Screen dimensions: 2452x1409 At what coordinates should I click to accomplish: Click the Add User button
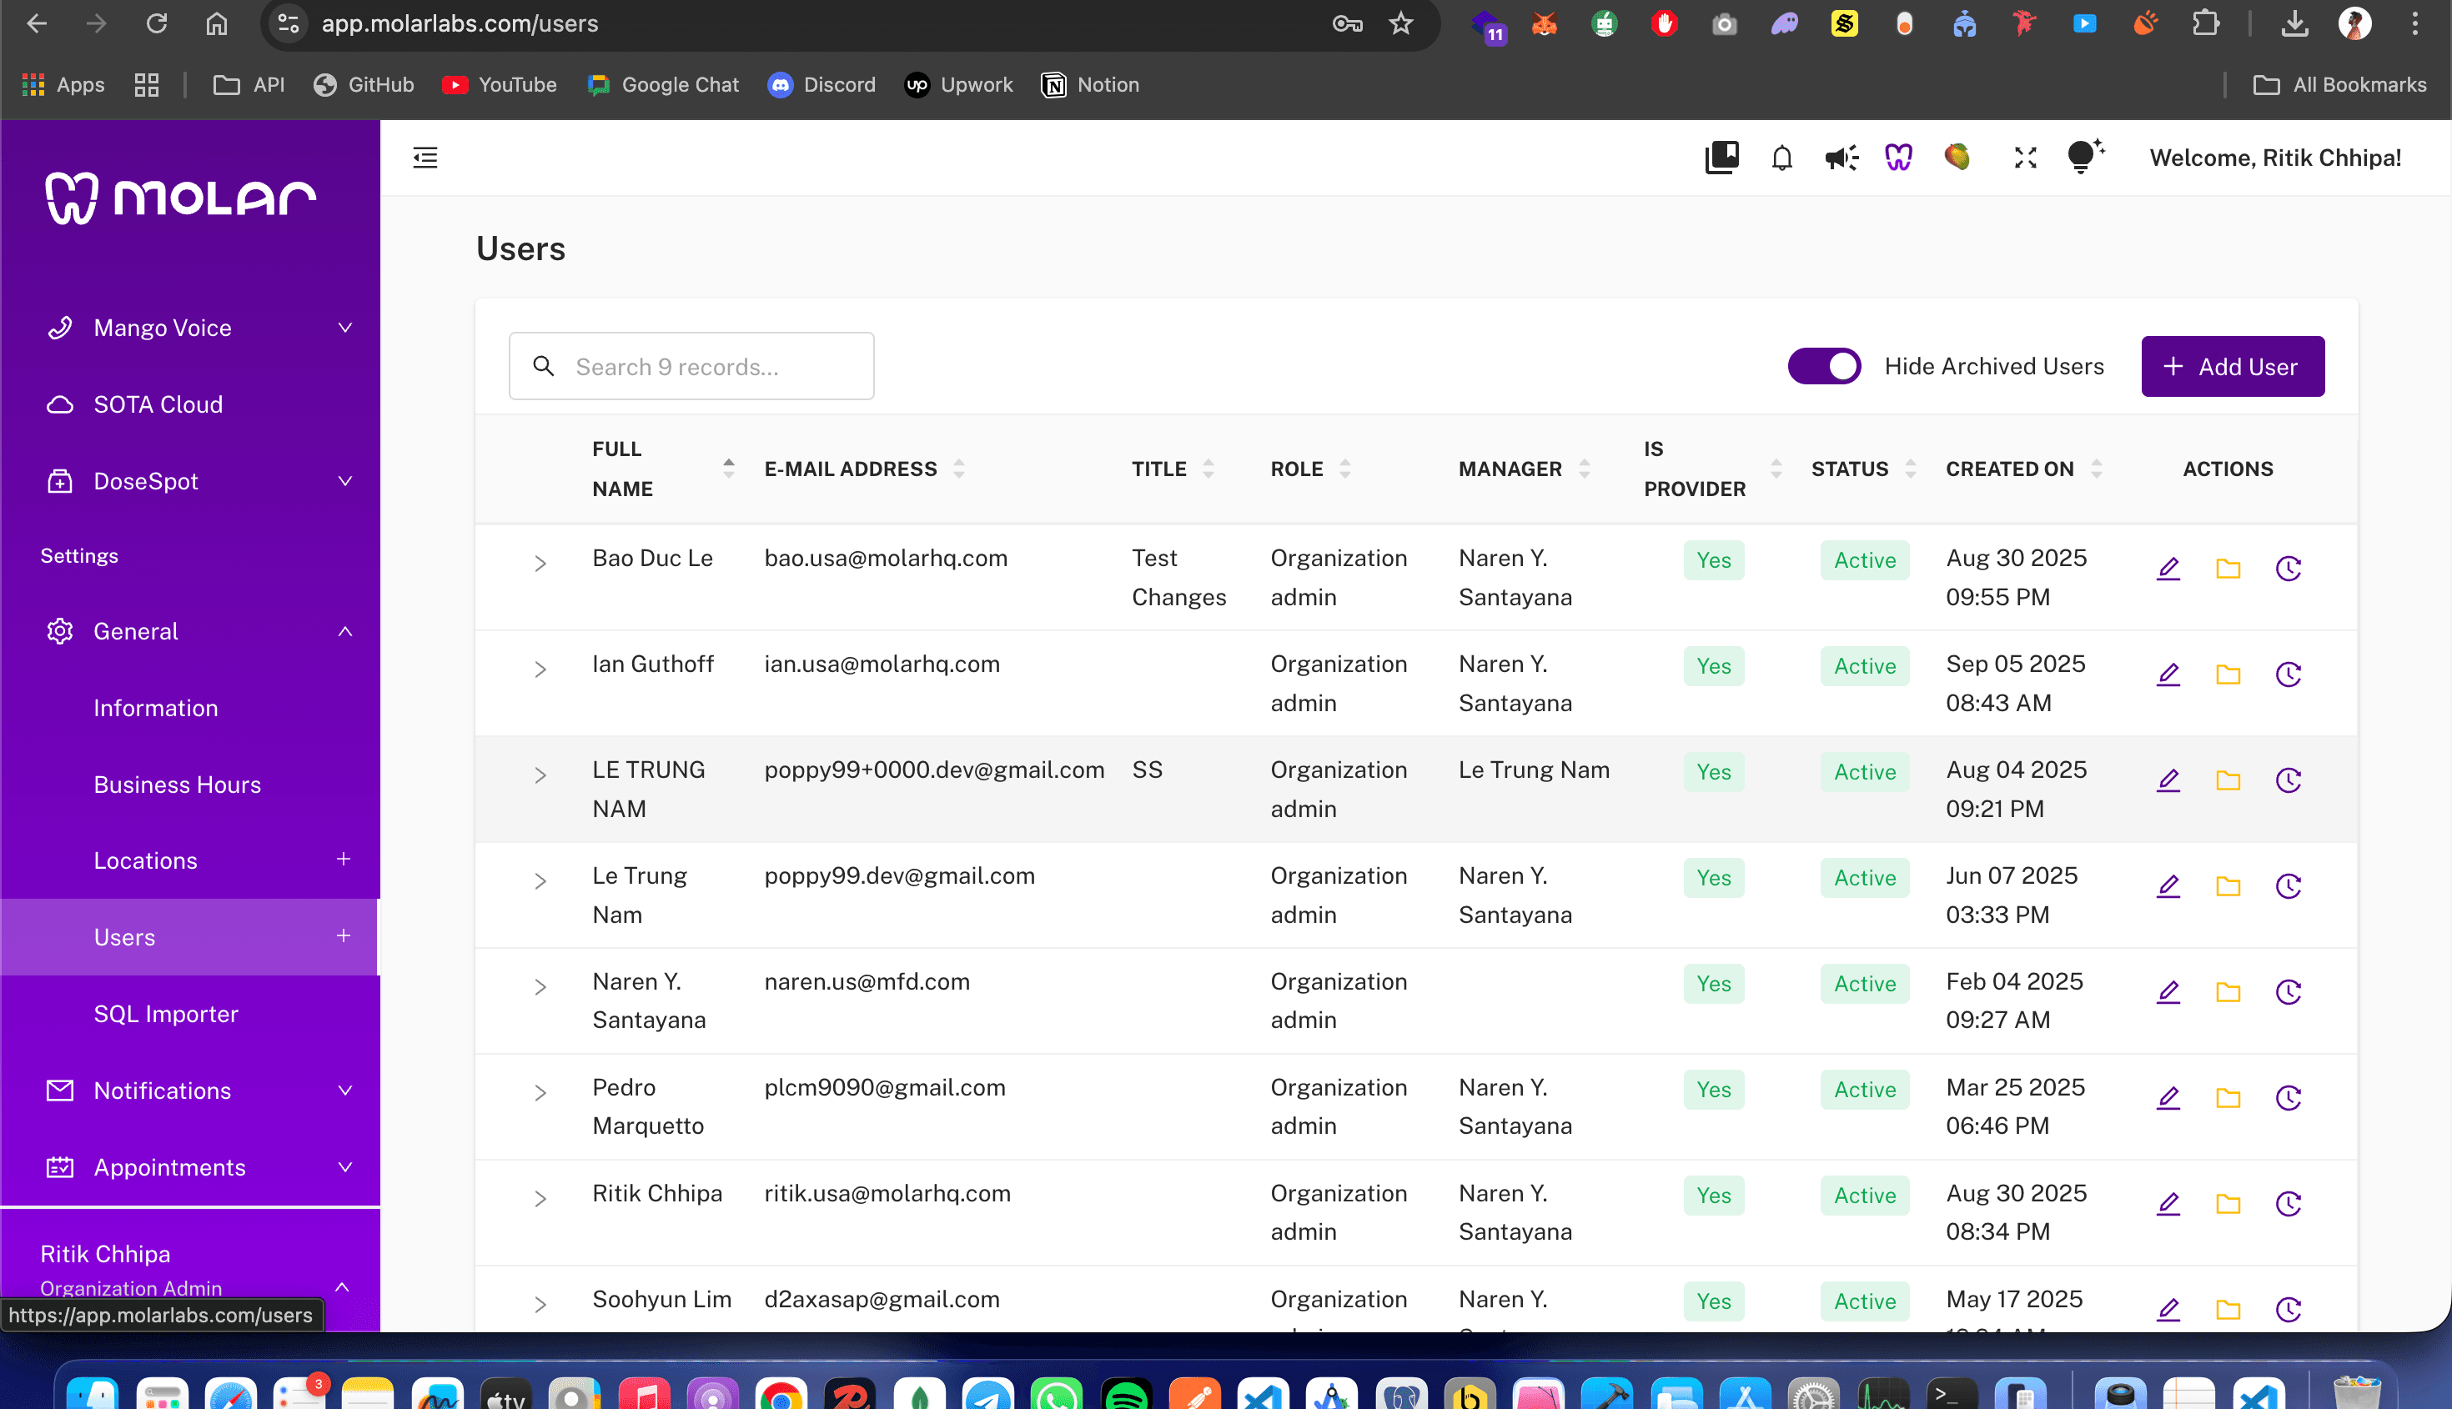pyautogui.click(x=2233, y=367)
